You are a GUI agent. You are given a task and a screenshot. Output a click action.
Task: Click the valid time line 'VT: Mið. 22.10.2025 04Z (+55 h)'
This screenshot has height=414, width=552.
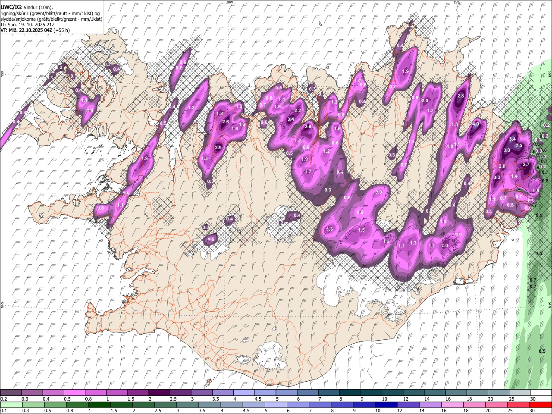click(x=35, y=30)
